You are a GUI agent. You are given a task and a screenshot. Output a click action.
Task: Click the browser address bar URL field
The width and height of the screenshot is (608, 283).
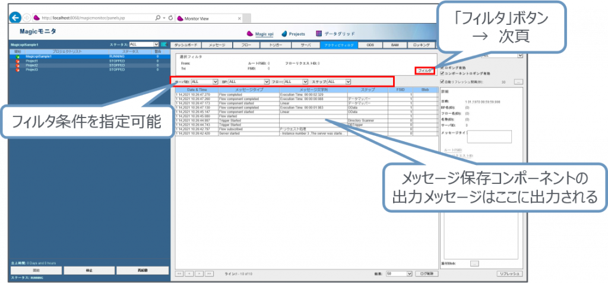[89, 18]
